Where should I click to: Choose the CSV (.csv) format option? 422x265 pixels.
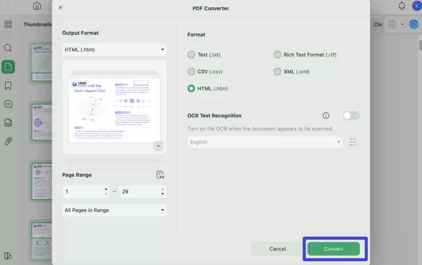pyautogui.click(x=191, y=72)
